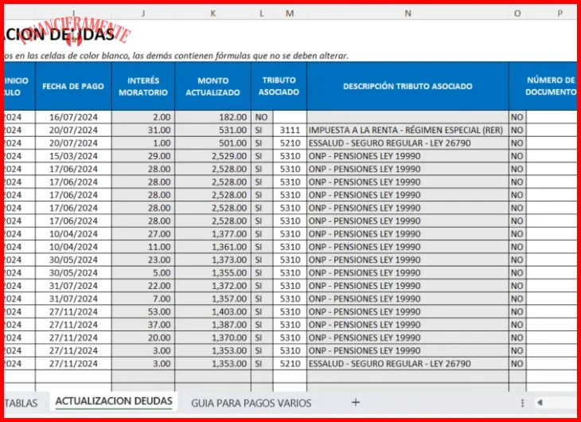The width and height of the screenshot is (581, 422).
Task: Select the amount cell 1,361.00
Action: tap(213, 247)
